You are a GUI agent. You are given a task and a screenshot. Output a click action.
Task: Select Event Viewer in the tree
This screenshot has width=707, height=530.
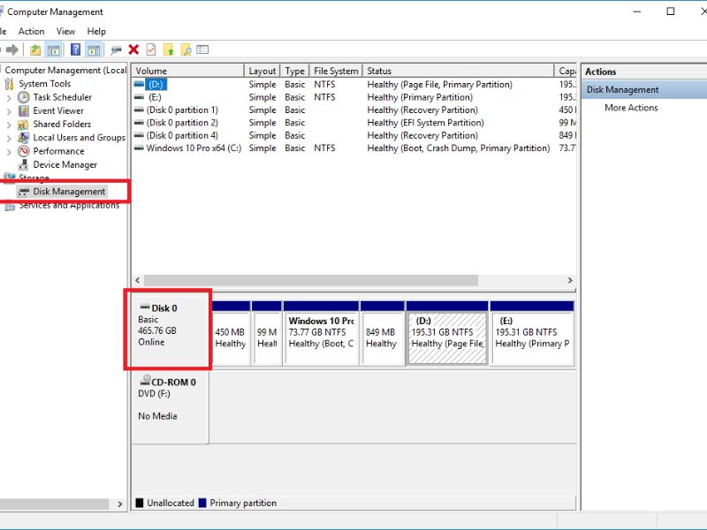58,111
